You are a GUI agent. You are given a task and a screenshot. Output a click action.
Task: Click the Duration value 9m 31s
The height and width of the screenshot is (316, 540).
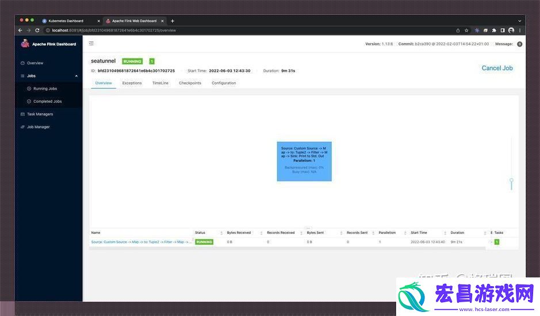(288, 71)
